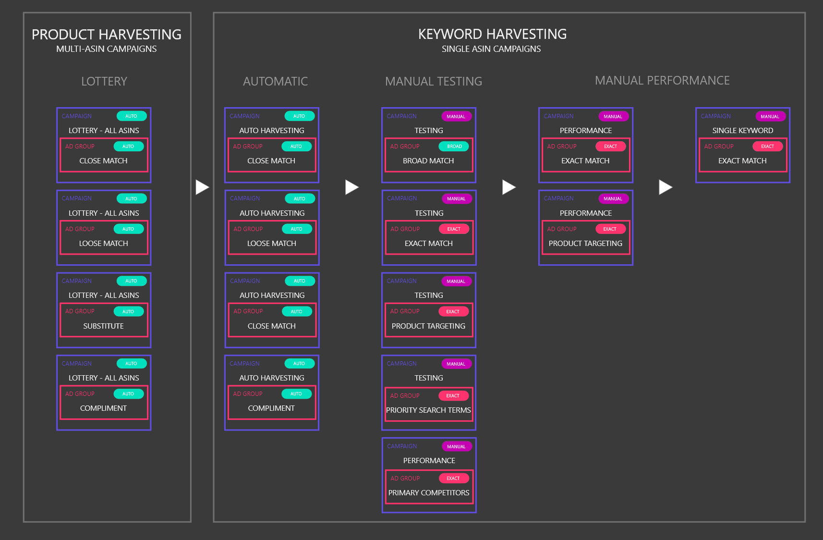Open the SINGLE KEYWORD campaign title
This screenshot has width=823, height=540.
pyautogui.click(x=743, y=130)
